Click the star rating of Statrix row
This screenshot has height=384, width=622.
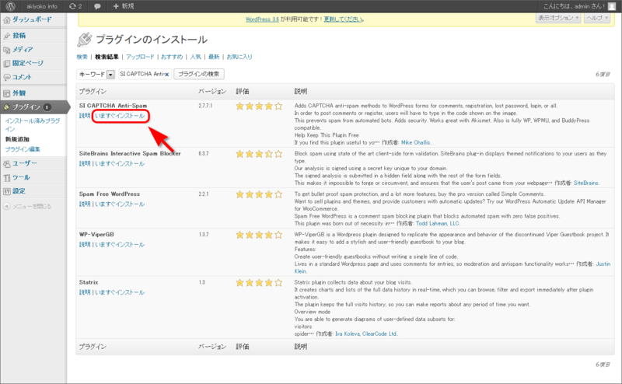coord(259,283)
